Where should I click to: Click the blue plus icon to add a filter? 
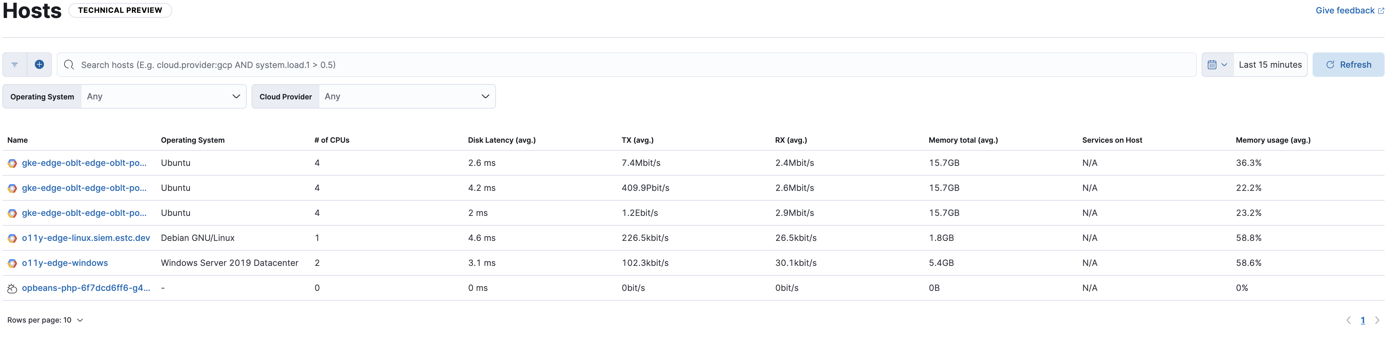pyautogui.click(x=39, y=64)
